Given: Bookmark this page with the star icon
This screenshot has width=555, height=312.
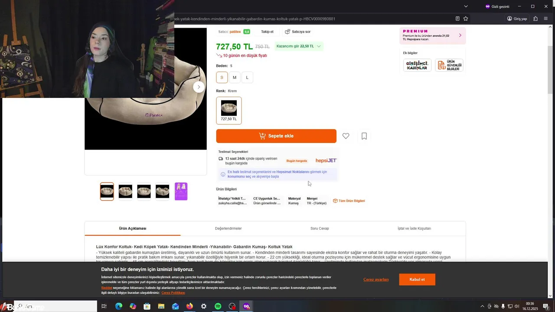Looking at the screenshot, I should pos(466,19).
